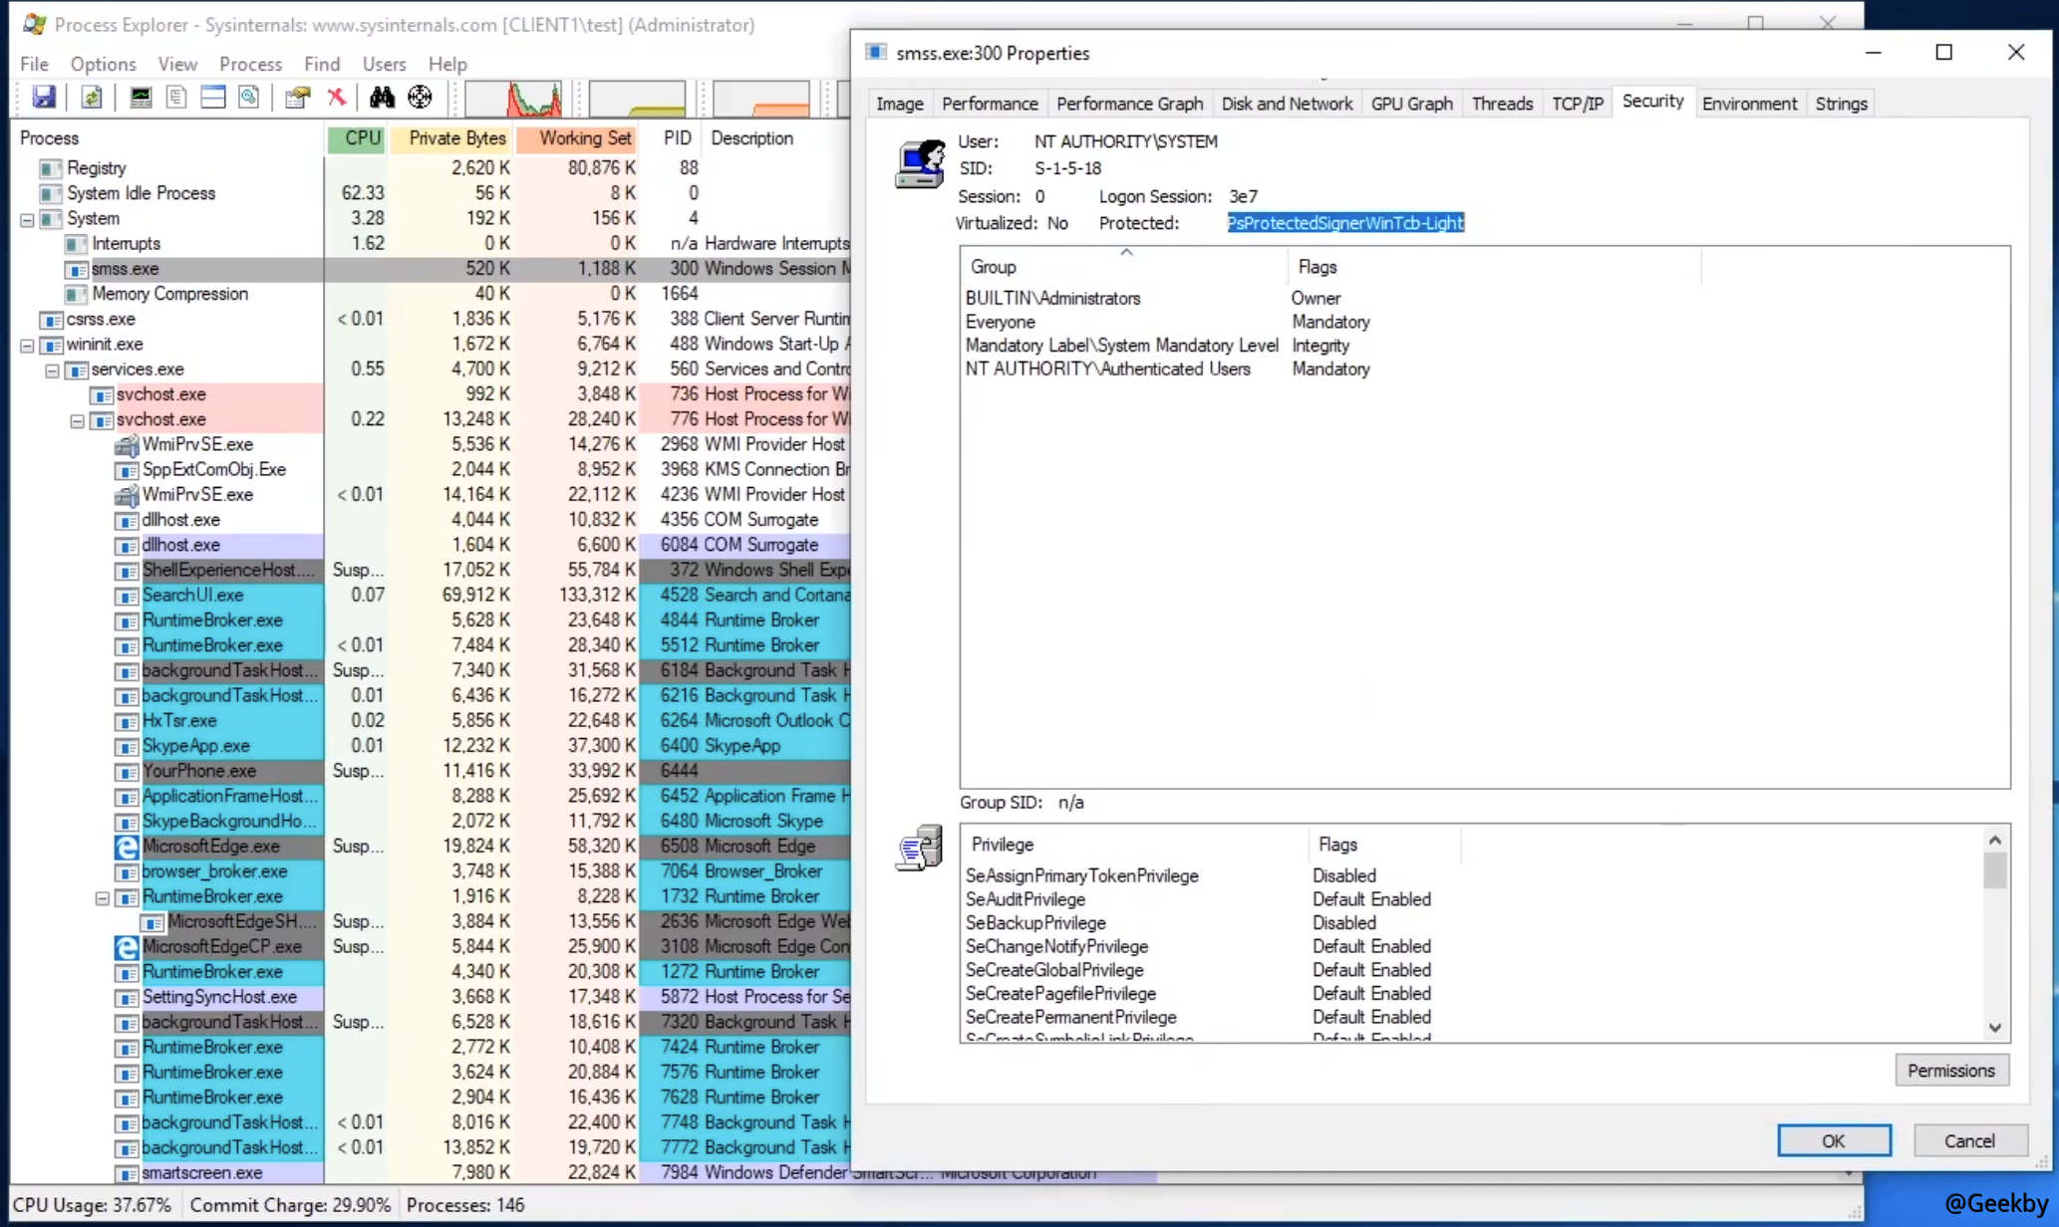The width and height of the screenshot is (2059, 1227).
Task: Click the Permissions button
Action: 1950,1071
